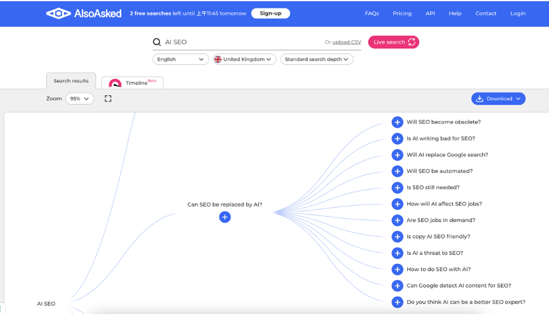The height and width of the screenshot is (331, 549).
Task: Click the fullscreen expand icon
Action: pos(108,99)
